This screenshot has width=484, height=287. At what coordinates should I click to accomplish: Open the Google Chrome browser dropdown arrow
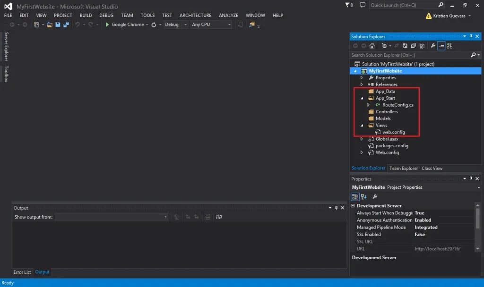tap(147, 25)
